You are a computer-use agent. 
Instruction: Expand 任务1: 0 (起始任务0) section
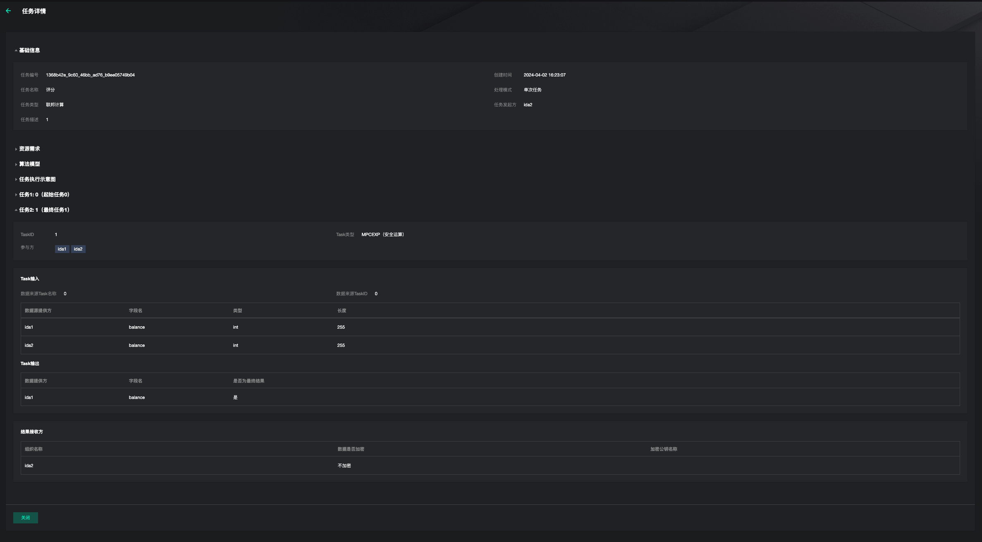[x=44, y=195]
